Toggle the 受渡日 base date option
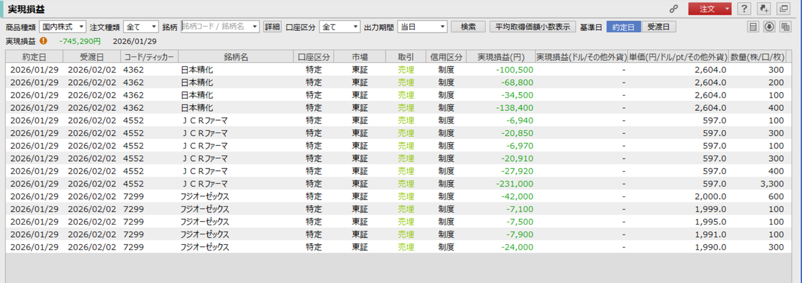The width and height of the screenshot is (802, 283). [659, 27]
